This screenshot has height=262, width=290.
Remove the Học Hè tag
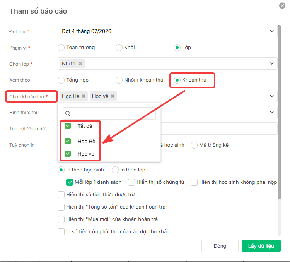84,96
